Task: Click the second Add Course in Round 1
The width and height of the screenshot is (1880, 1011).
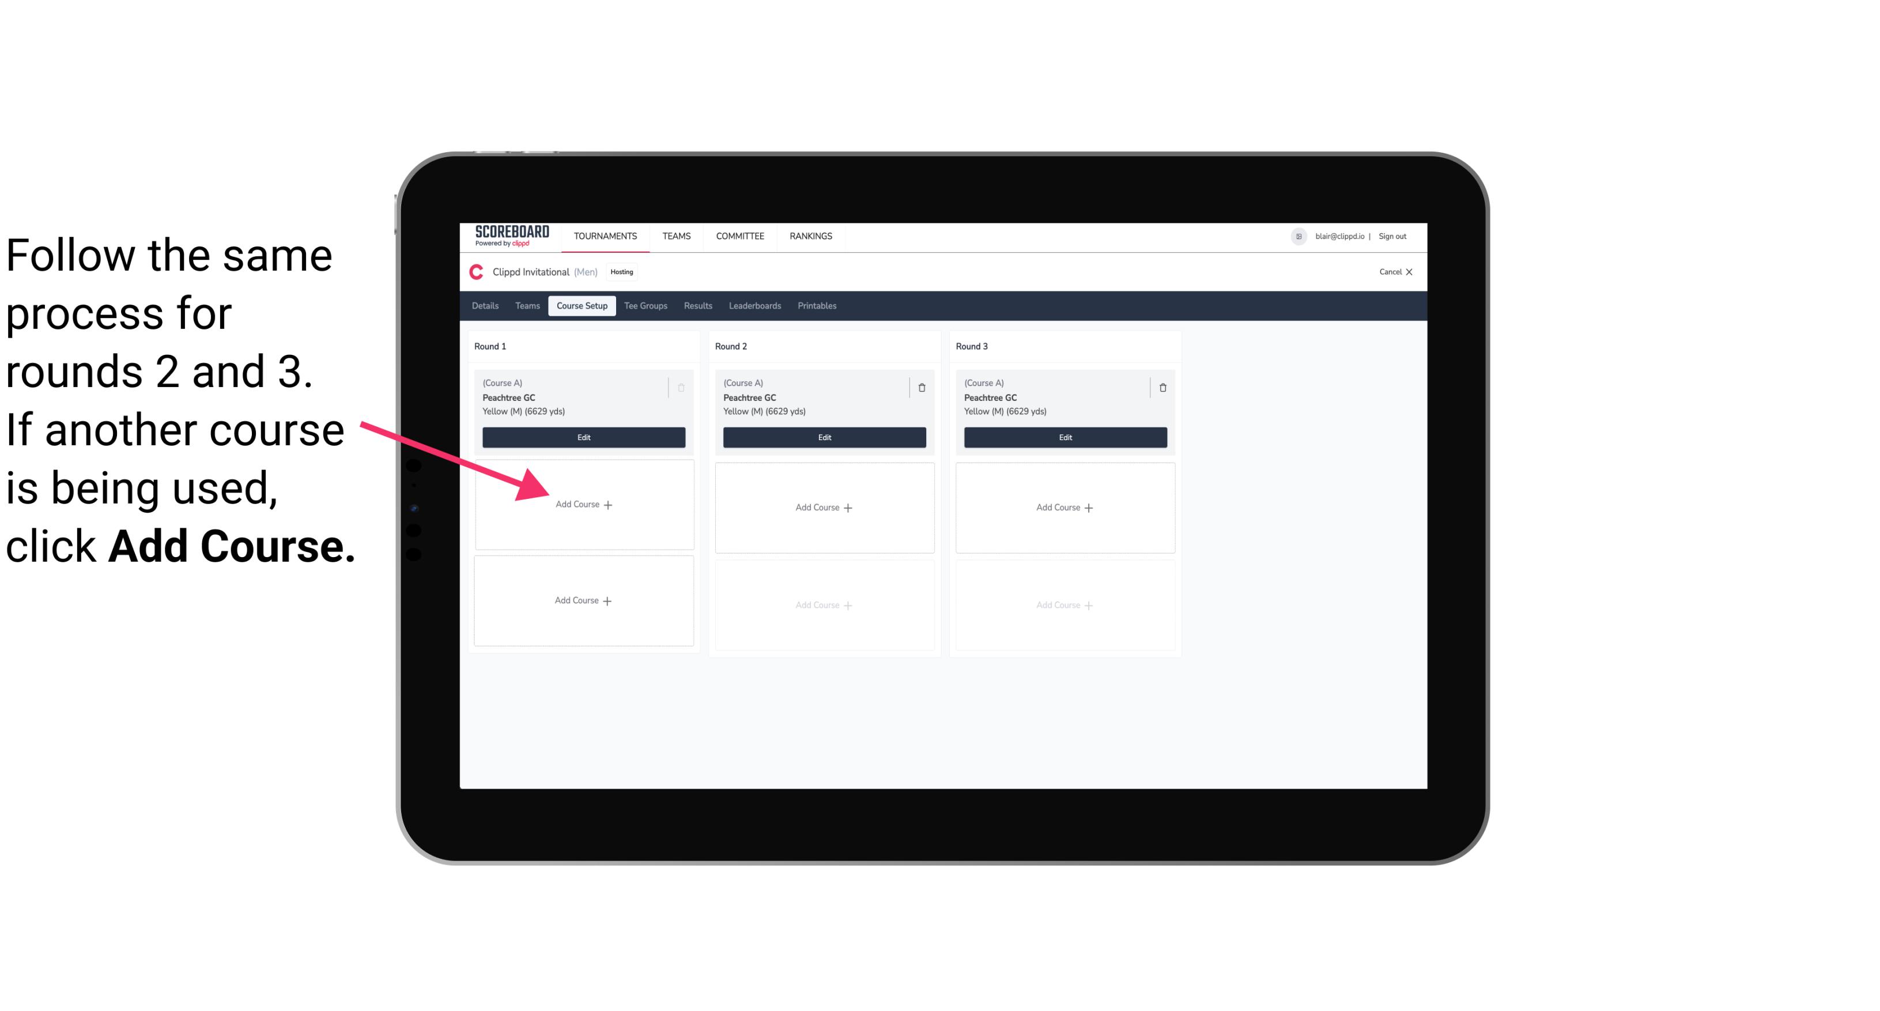Action: click(582, 600)
